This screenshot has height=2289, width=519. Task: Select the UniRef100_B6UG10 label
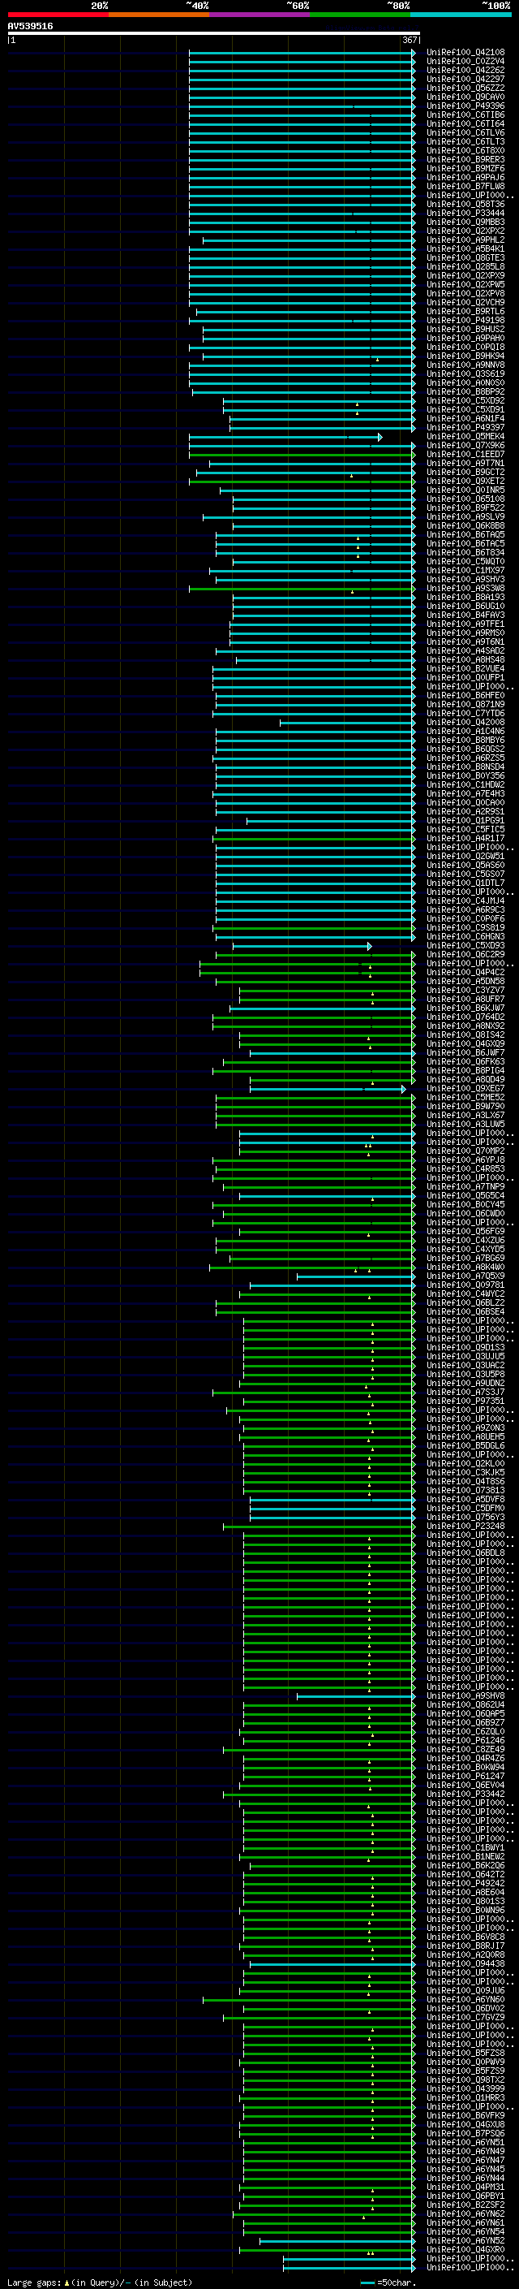coord(465,606)
